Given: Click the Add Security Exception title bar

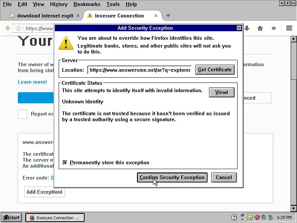Looking at the screenshot, I should click(x=145, y=28).
